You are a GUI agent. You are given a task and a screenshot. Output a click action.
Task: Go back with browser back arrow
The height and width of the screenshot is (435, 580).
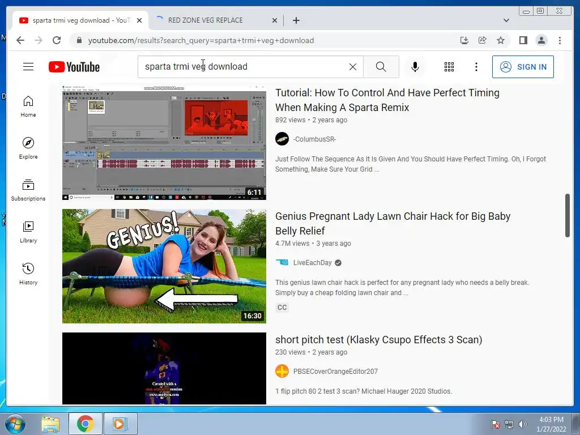point(20,40)
